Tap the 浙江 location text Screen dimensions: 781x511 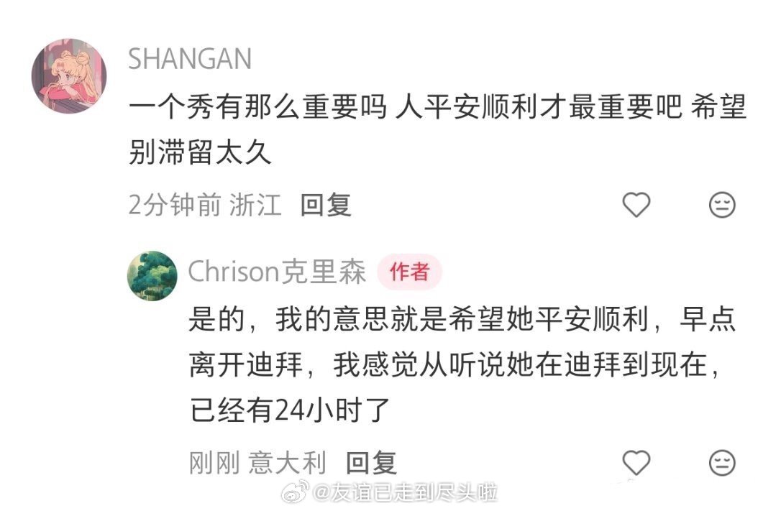pos(255,205)
